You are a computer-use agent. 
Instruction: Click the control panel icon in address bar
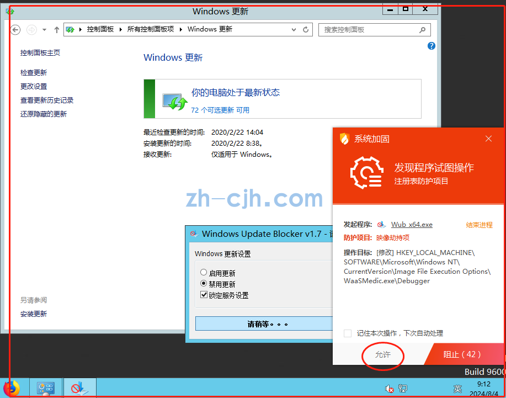(x=70, y=30)
